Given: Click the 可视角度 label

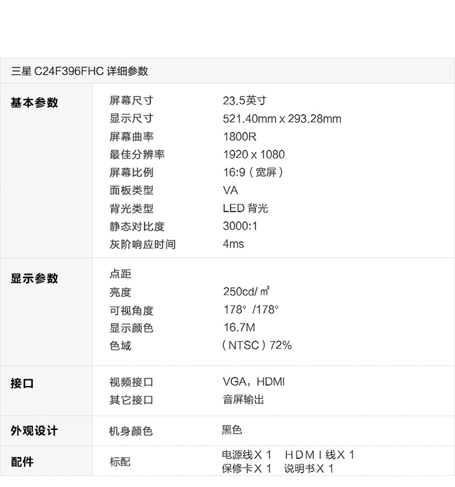Looking at the screenshot, I should click(x=132, y=310).
